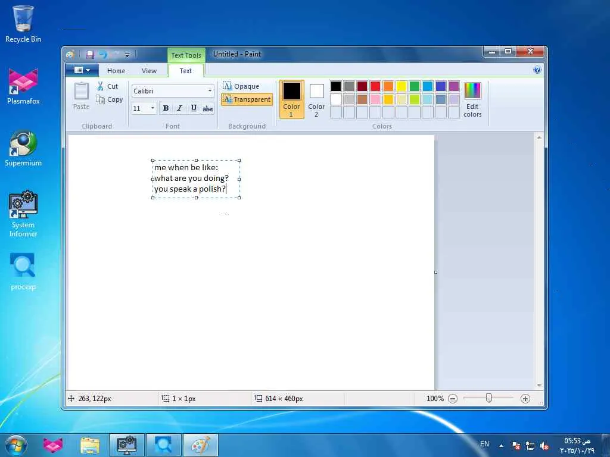Click the vertical scrollbar up arrow
610x457 pixels.
(x=539, y=137)
